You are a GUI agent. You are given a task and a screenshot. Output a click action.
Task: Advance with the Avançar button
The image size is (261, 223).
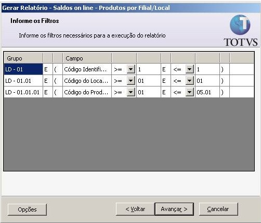click(174, 209)
